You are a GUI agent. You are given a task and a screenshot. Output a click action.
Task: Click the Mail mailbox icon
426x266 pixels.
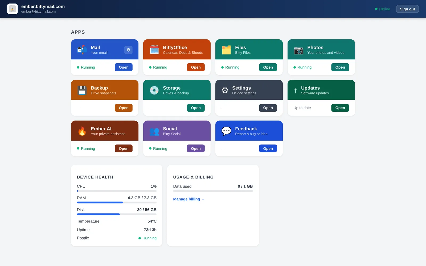click(x=82, y=50)
